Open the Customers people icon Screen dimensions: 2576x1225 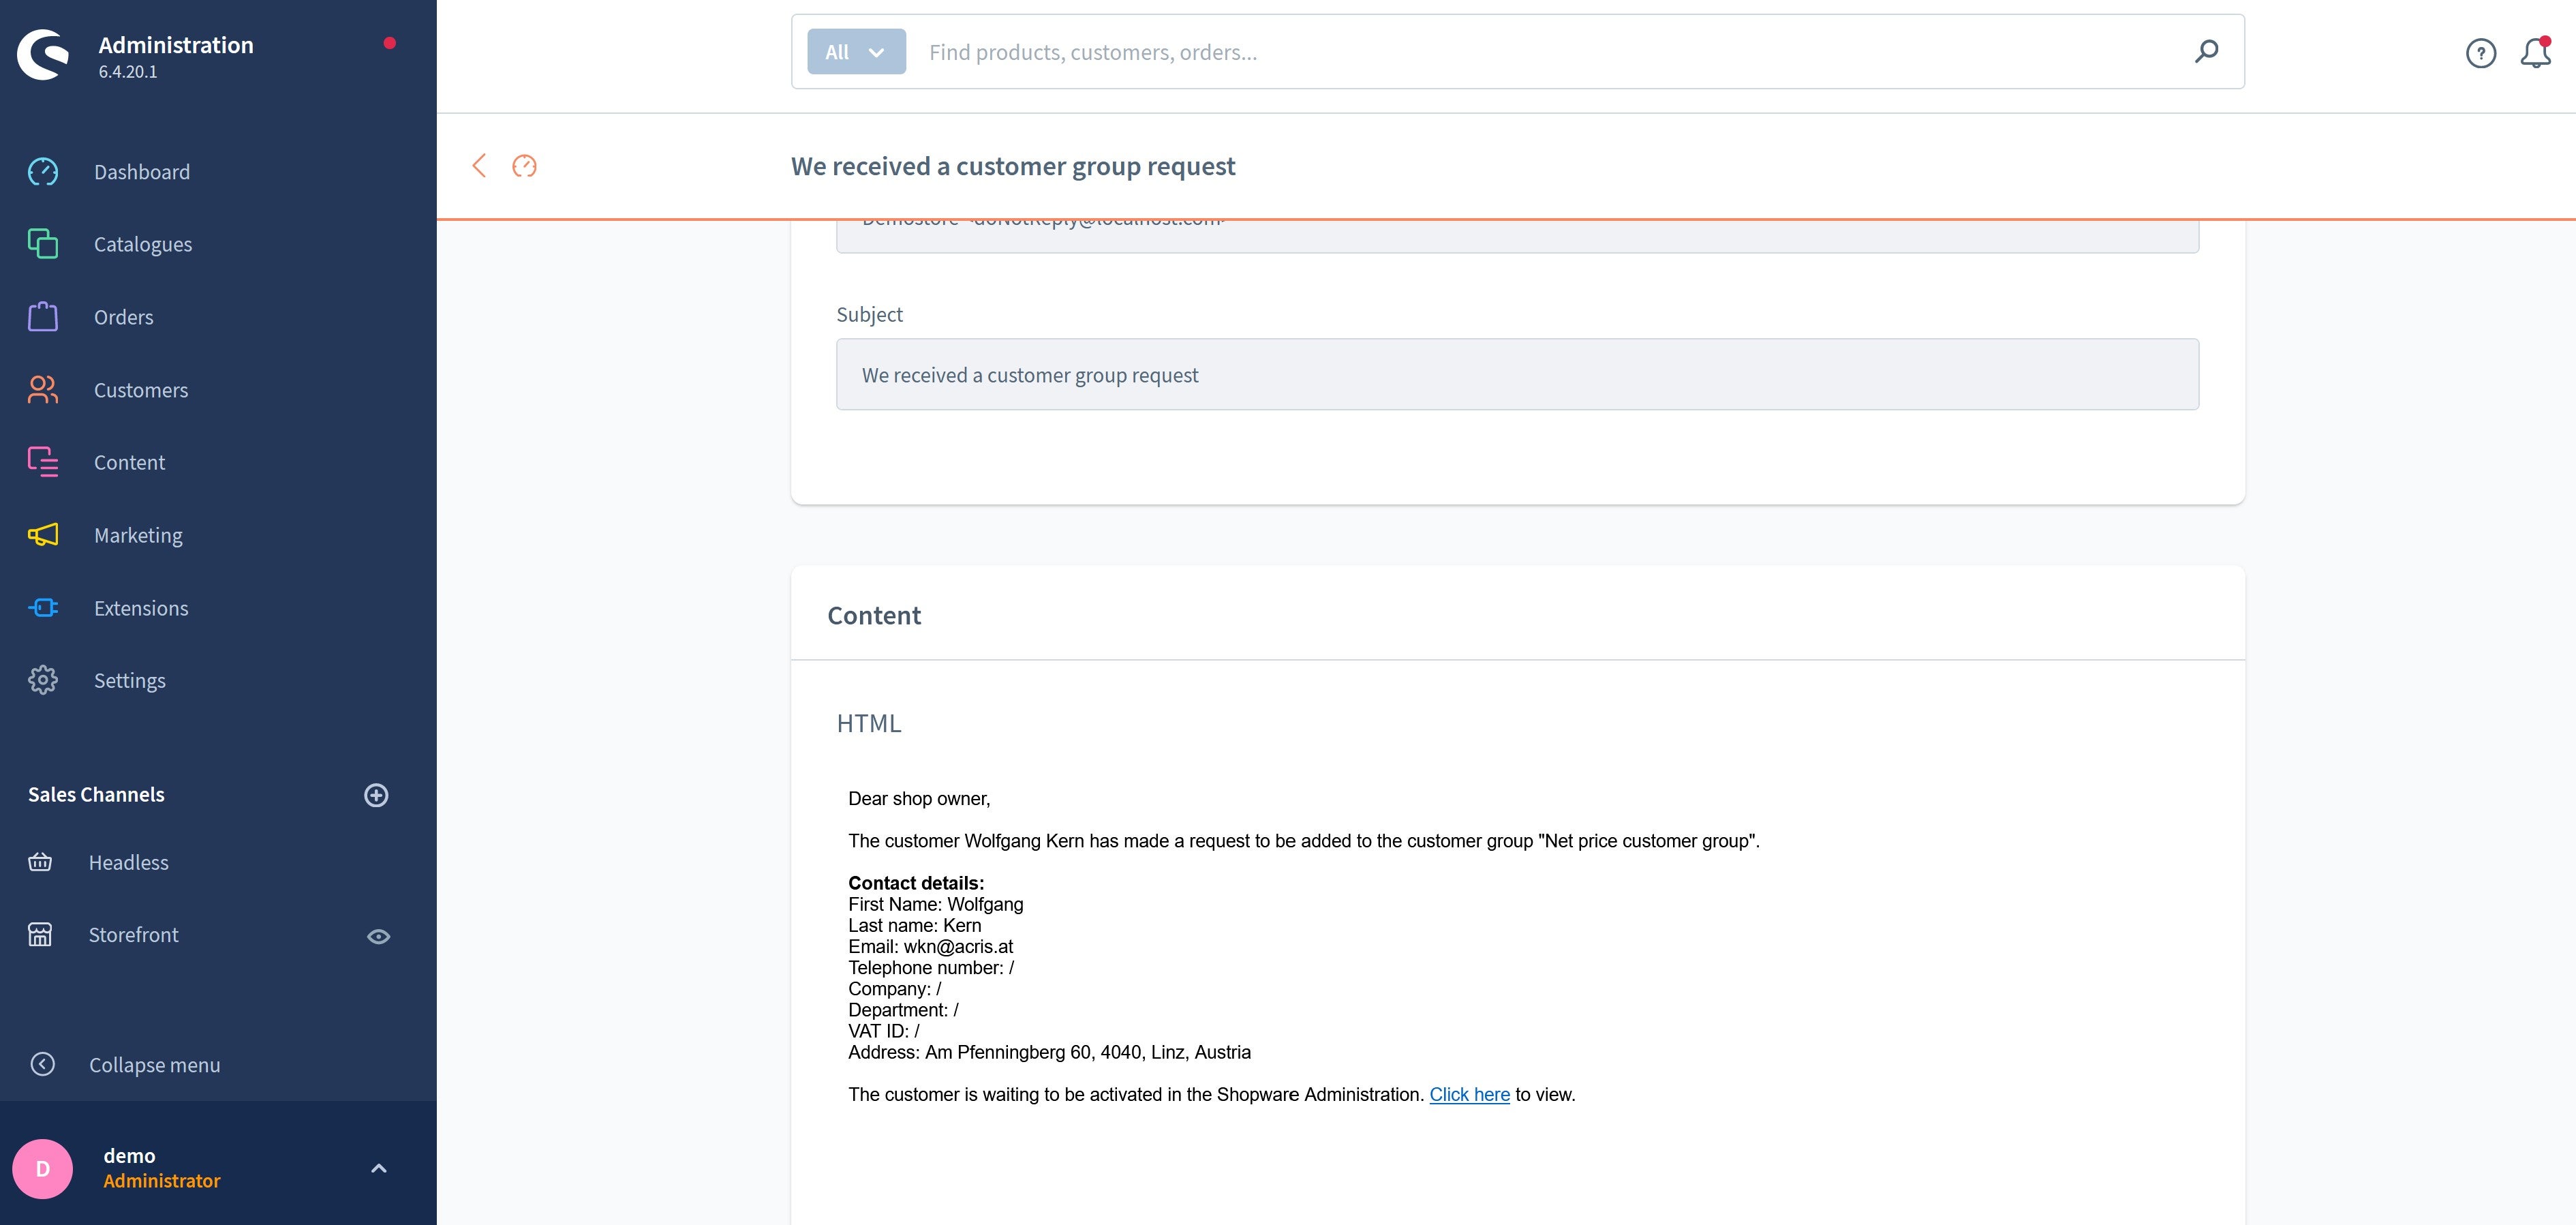43,390
